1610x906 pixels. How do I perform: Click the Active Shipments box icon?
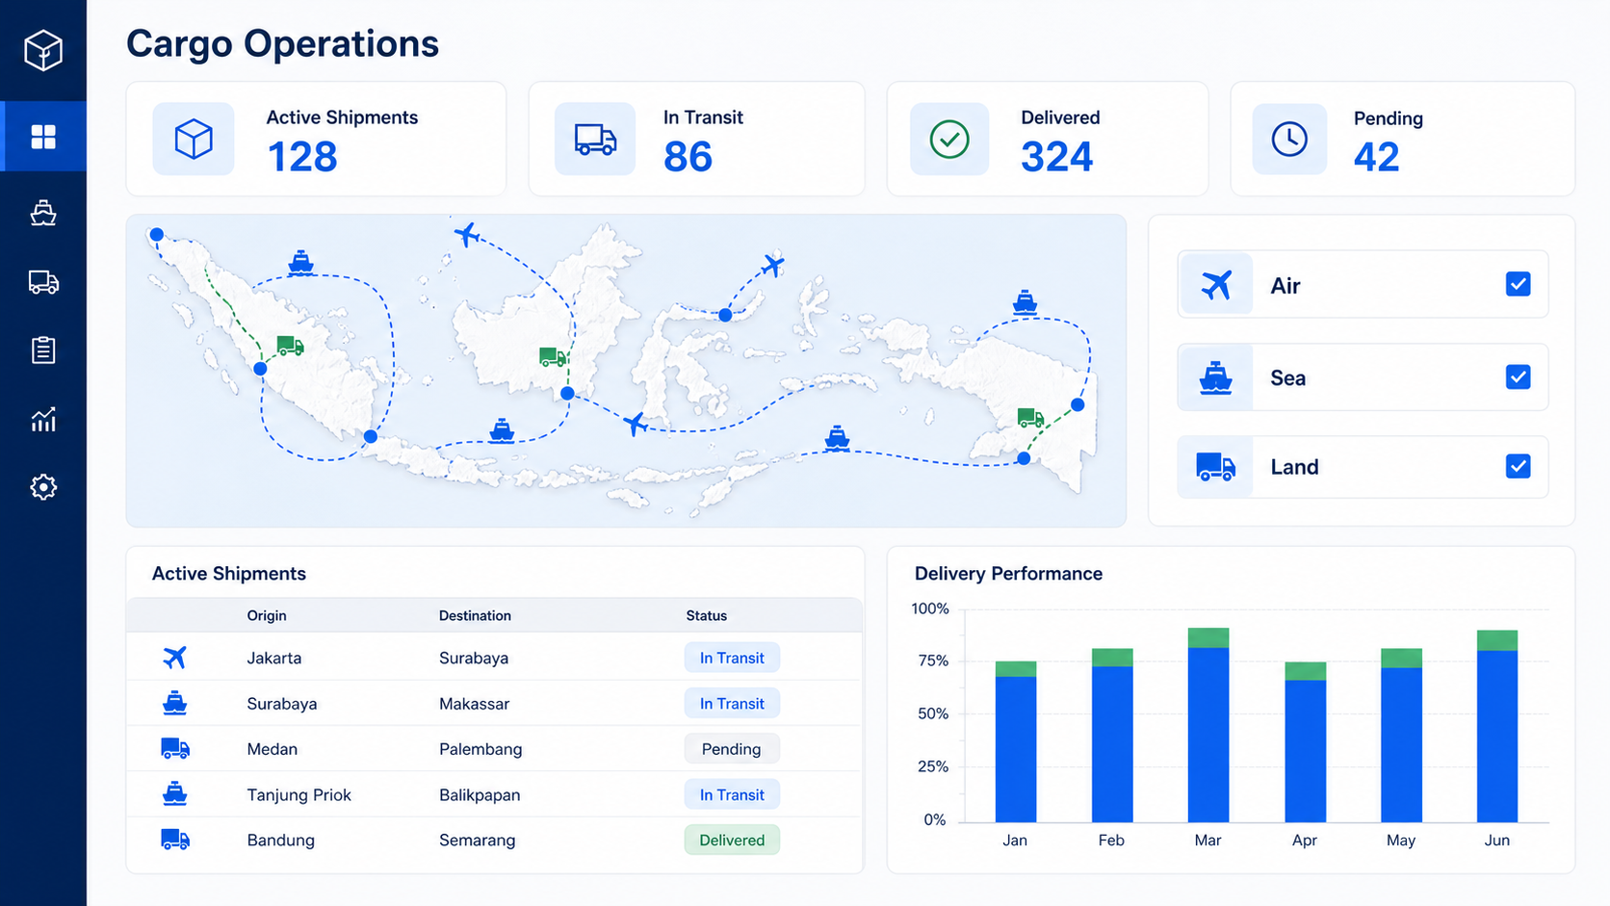(194, 139)
